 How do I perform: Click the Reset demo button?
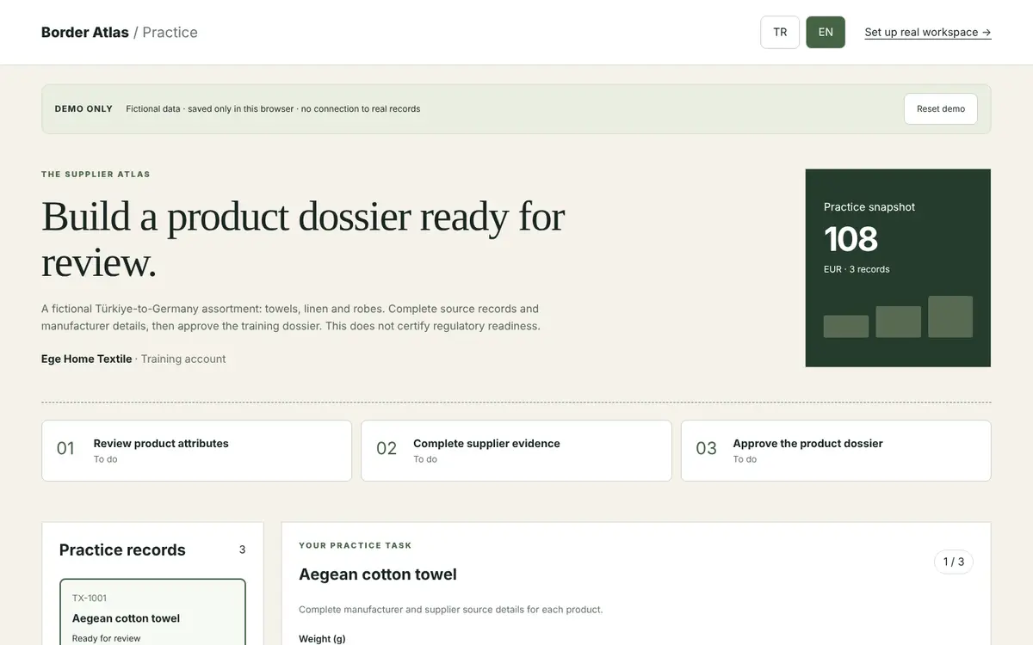(x=941, y=109)
